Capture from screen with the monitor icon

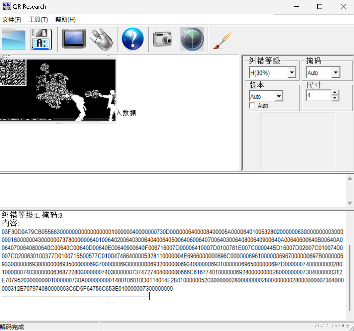click(x=74, y=39)
